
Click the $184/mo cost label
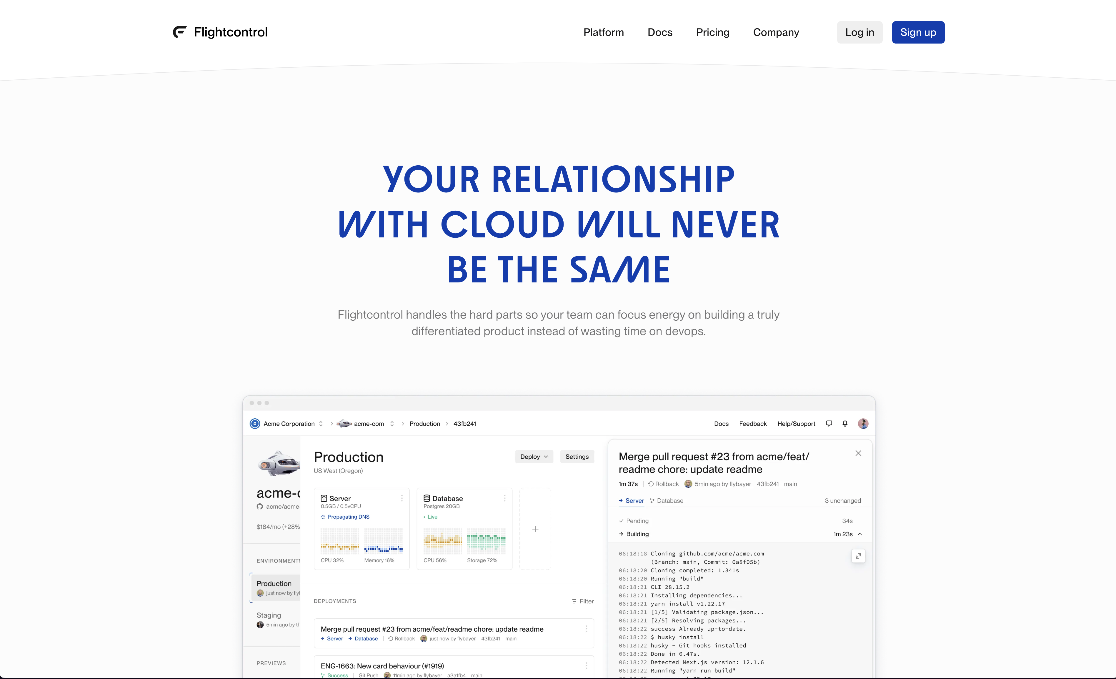[278, 526]
